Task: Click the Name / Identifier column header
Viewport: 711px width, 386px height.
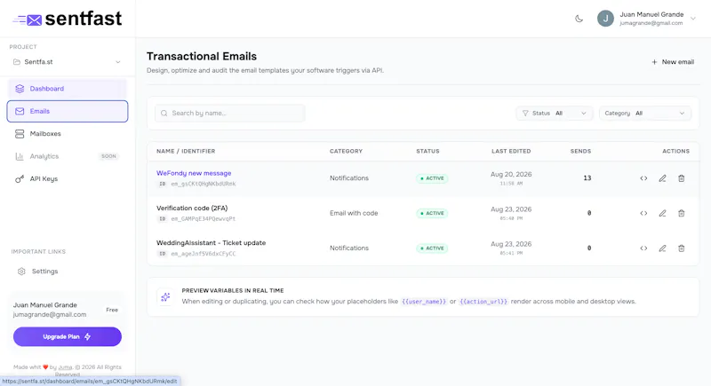Action: (x=186, y=151)
